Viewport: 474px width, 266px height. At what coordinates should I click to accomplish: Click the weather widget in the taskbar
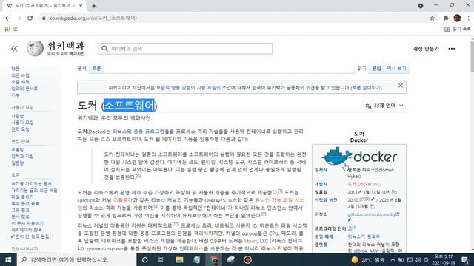point(368,259)
